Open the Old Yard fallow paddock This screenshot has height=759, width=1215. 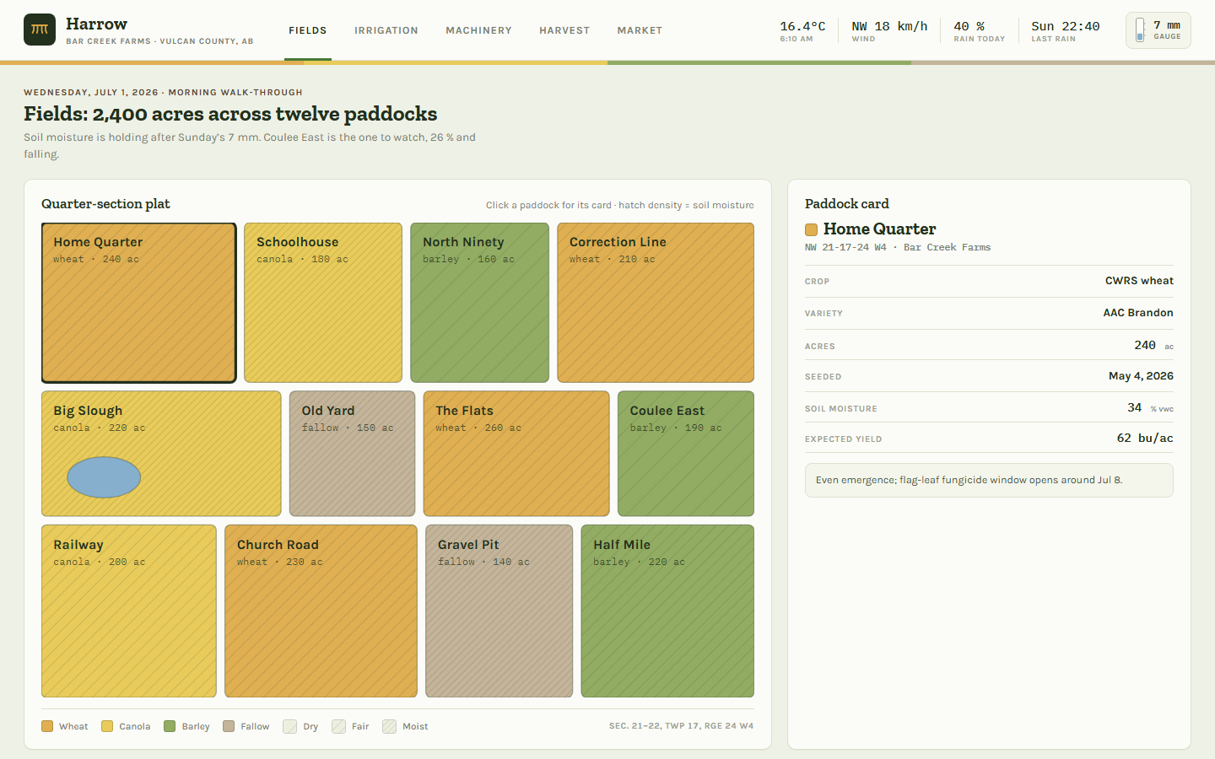[353, 454]
